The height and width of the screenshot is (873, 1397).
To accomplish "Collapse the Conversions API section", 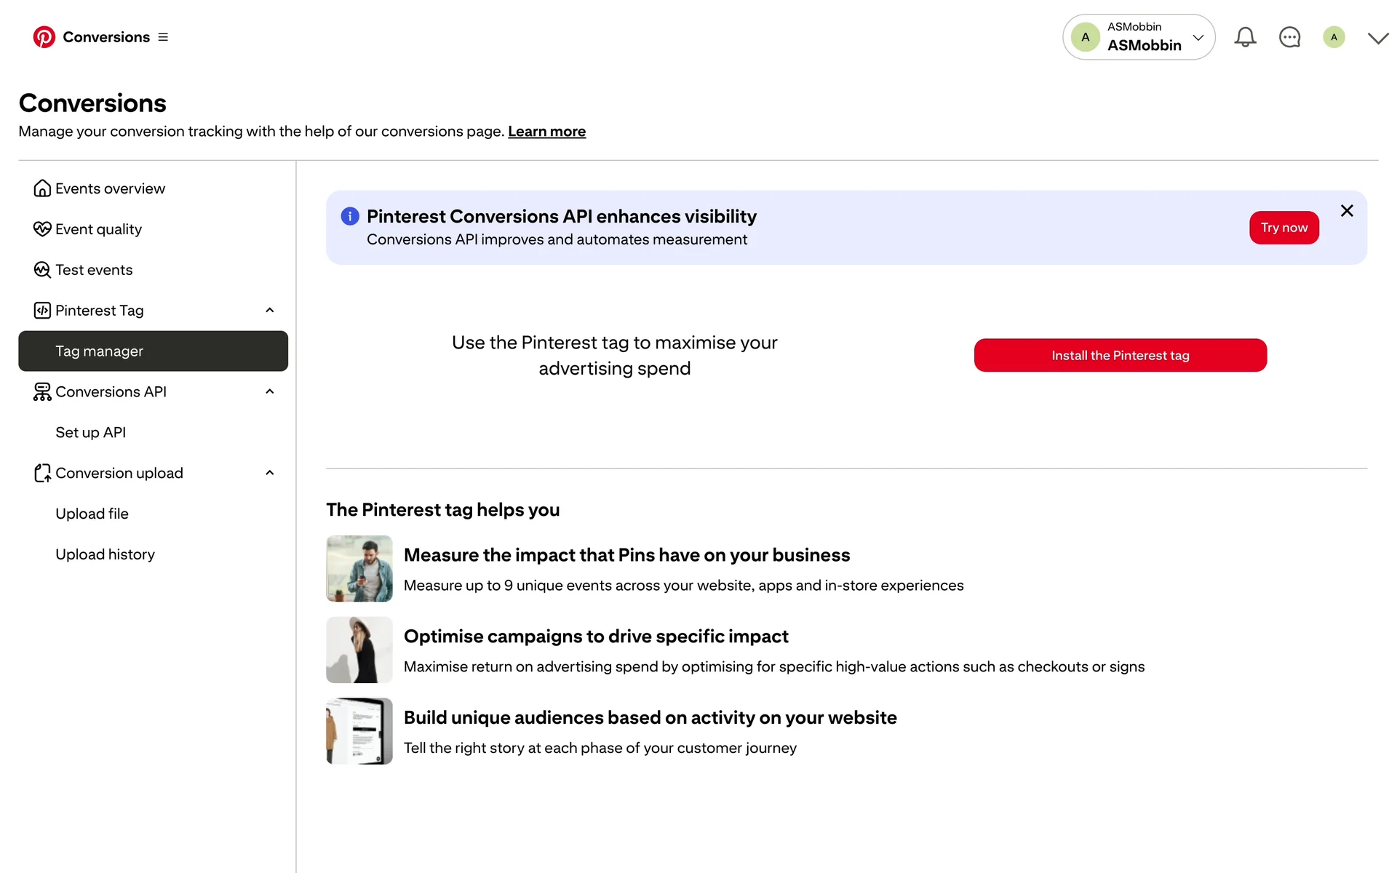I will pos(270,392).
